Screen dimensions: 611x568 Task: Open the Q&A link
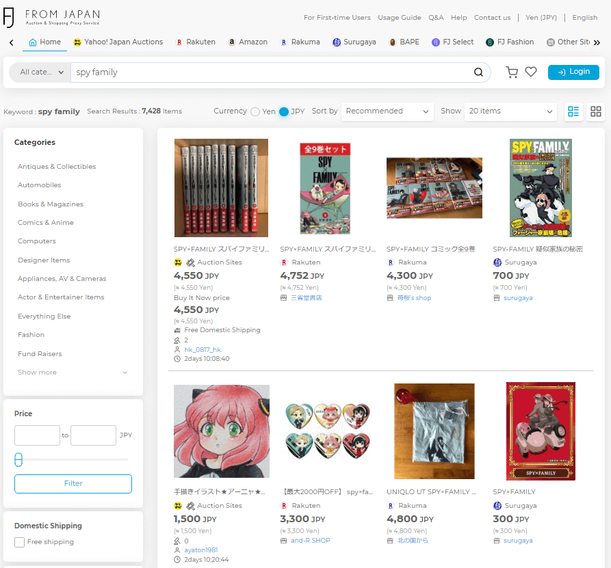tap(436, 18)
